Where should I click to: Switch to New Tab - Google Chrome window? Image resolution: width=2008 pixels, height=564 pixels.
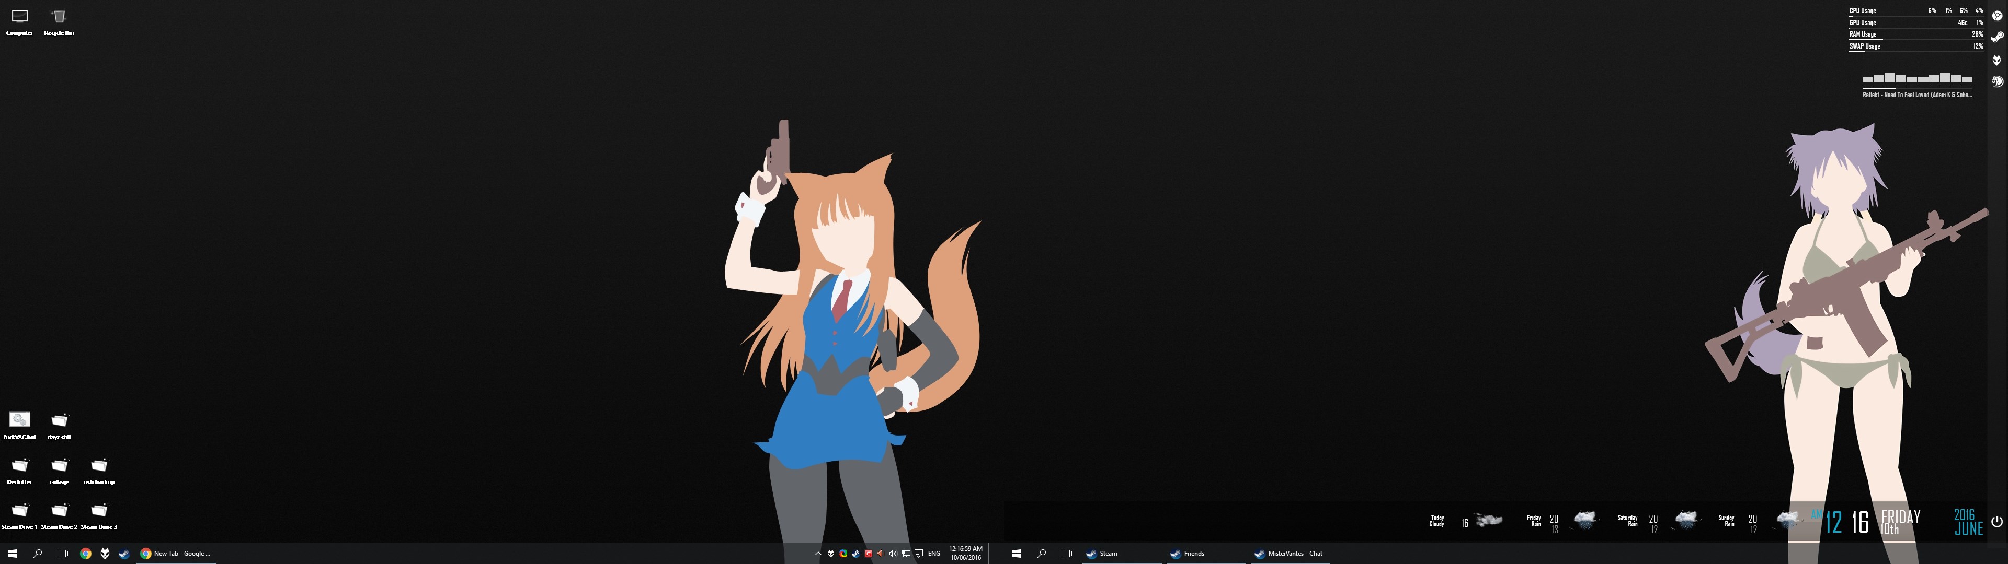click(x=175, y=554)
